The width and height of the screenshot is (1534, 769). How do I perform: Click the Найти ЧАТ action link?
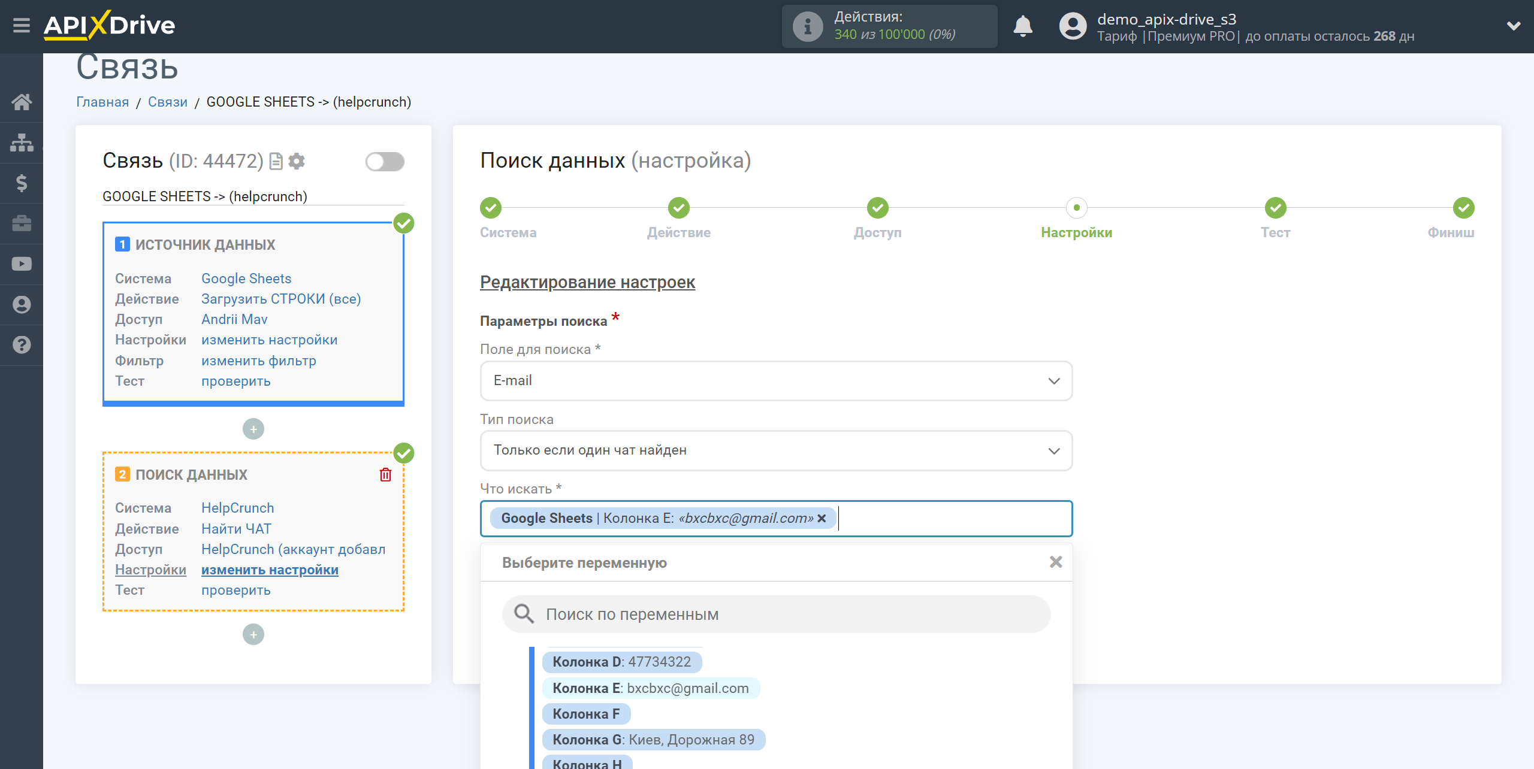[x=236, y=529]
